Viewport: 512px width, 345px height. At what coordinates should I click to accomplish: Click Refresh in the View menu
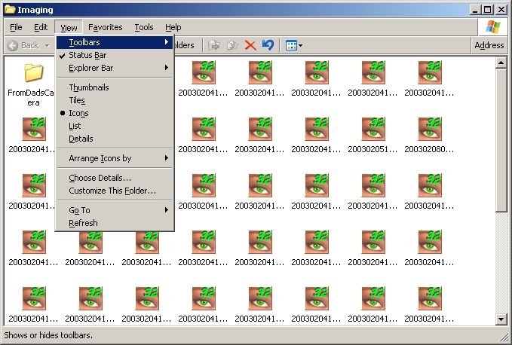pyautogui.click(x=83, y=223)
